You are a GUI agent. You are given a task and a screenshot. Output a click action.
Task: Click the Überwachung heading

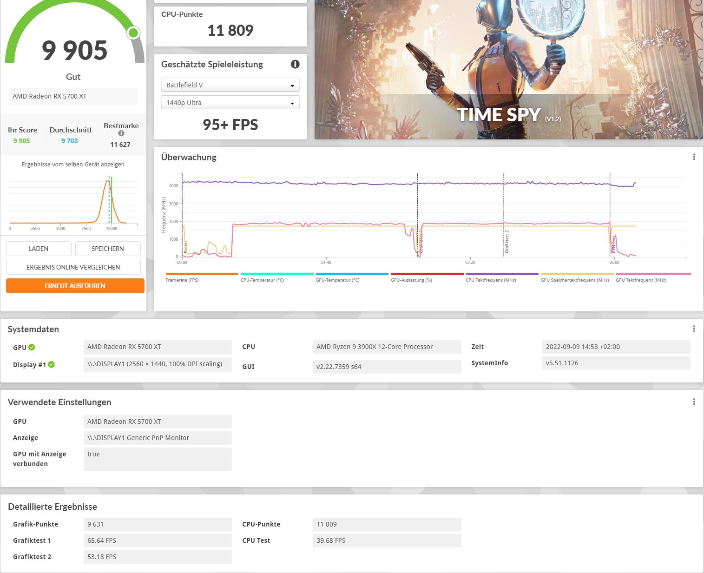tap(189, 157)
